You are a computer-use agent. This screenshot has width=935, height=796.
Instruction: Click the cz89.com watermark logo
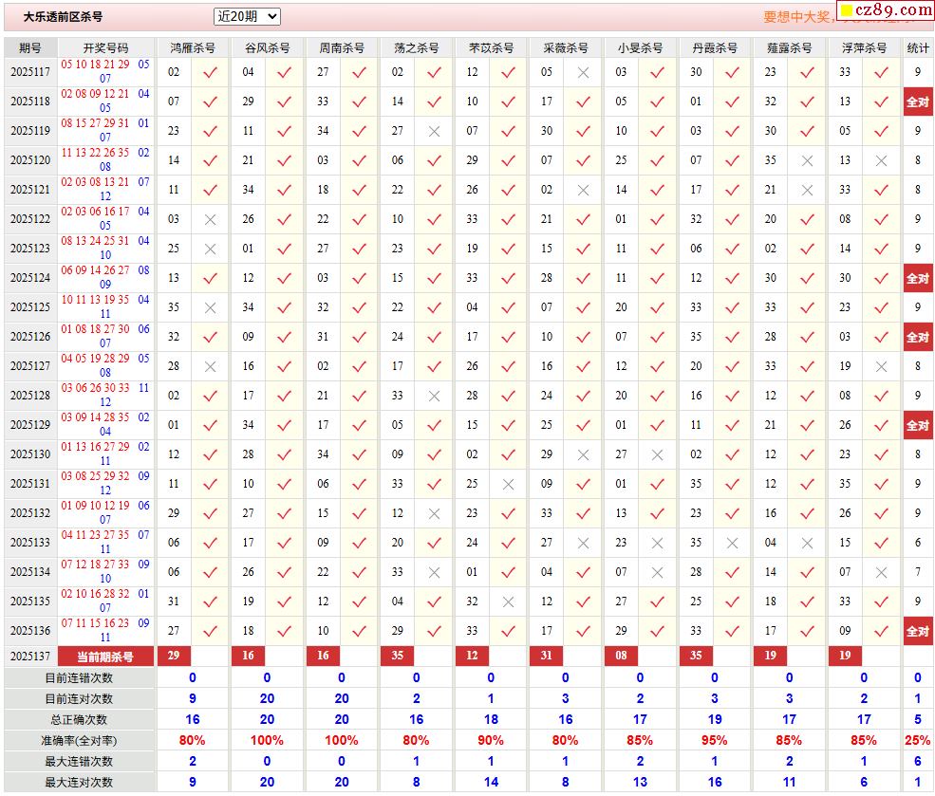tap(884, 10)
